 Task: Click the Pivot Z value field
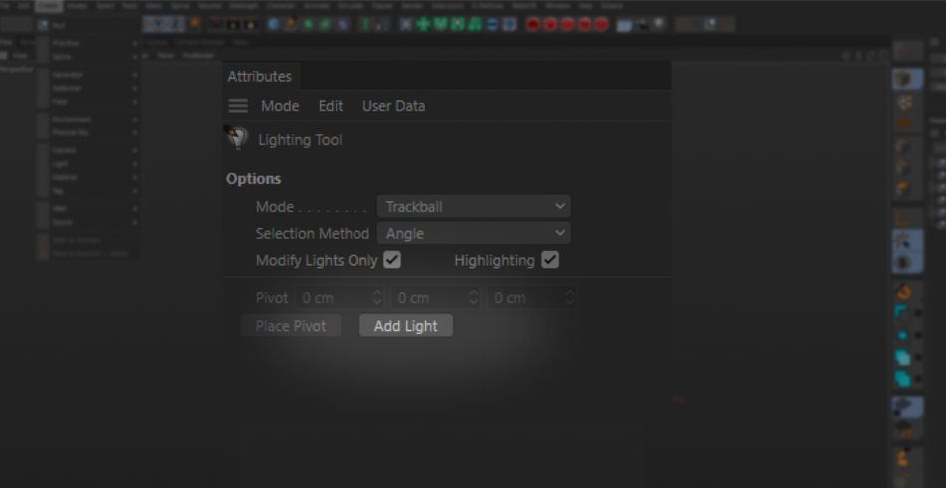[x=532, y=298]
